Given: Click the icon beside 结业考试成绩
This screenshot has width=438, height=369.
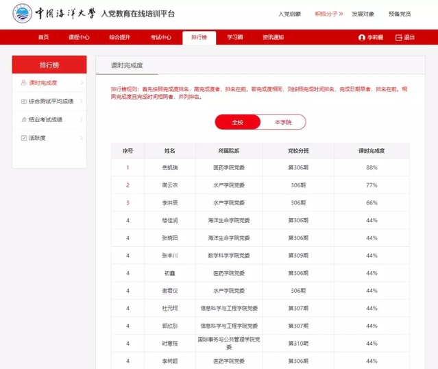Looking at the screenshot, I should tap(24, 119).
